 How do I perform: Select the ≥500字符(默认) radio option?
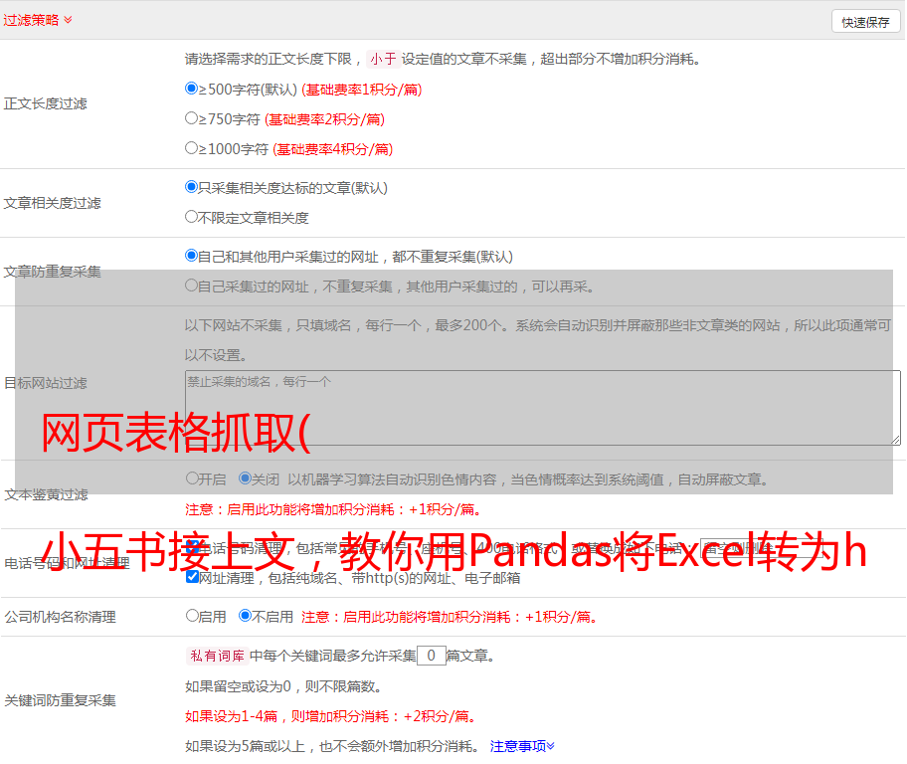point(191,89)
